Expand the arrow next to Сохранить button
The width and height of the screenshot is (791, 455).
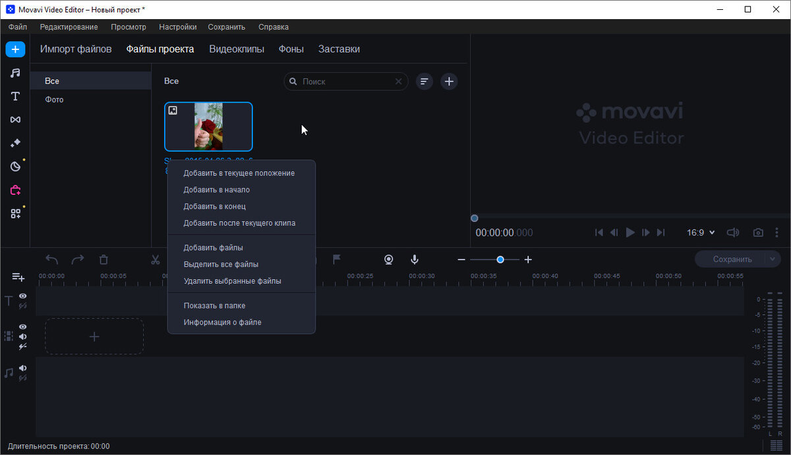click(773, 259)
